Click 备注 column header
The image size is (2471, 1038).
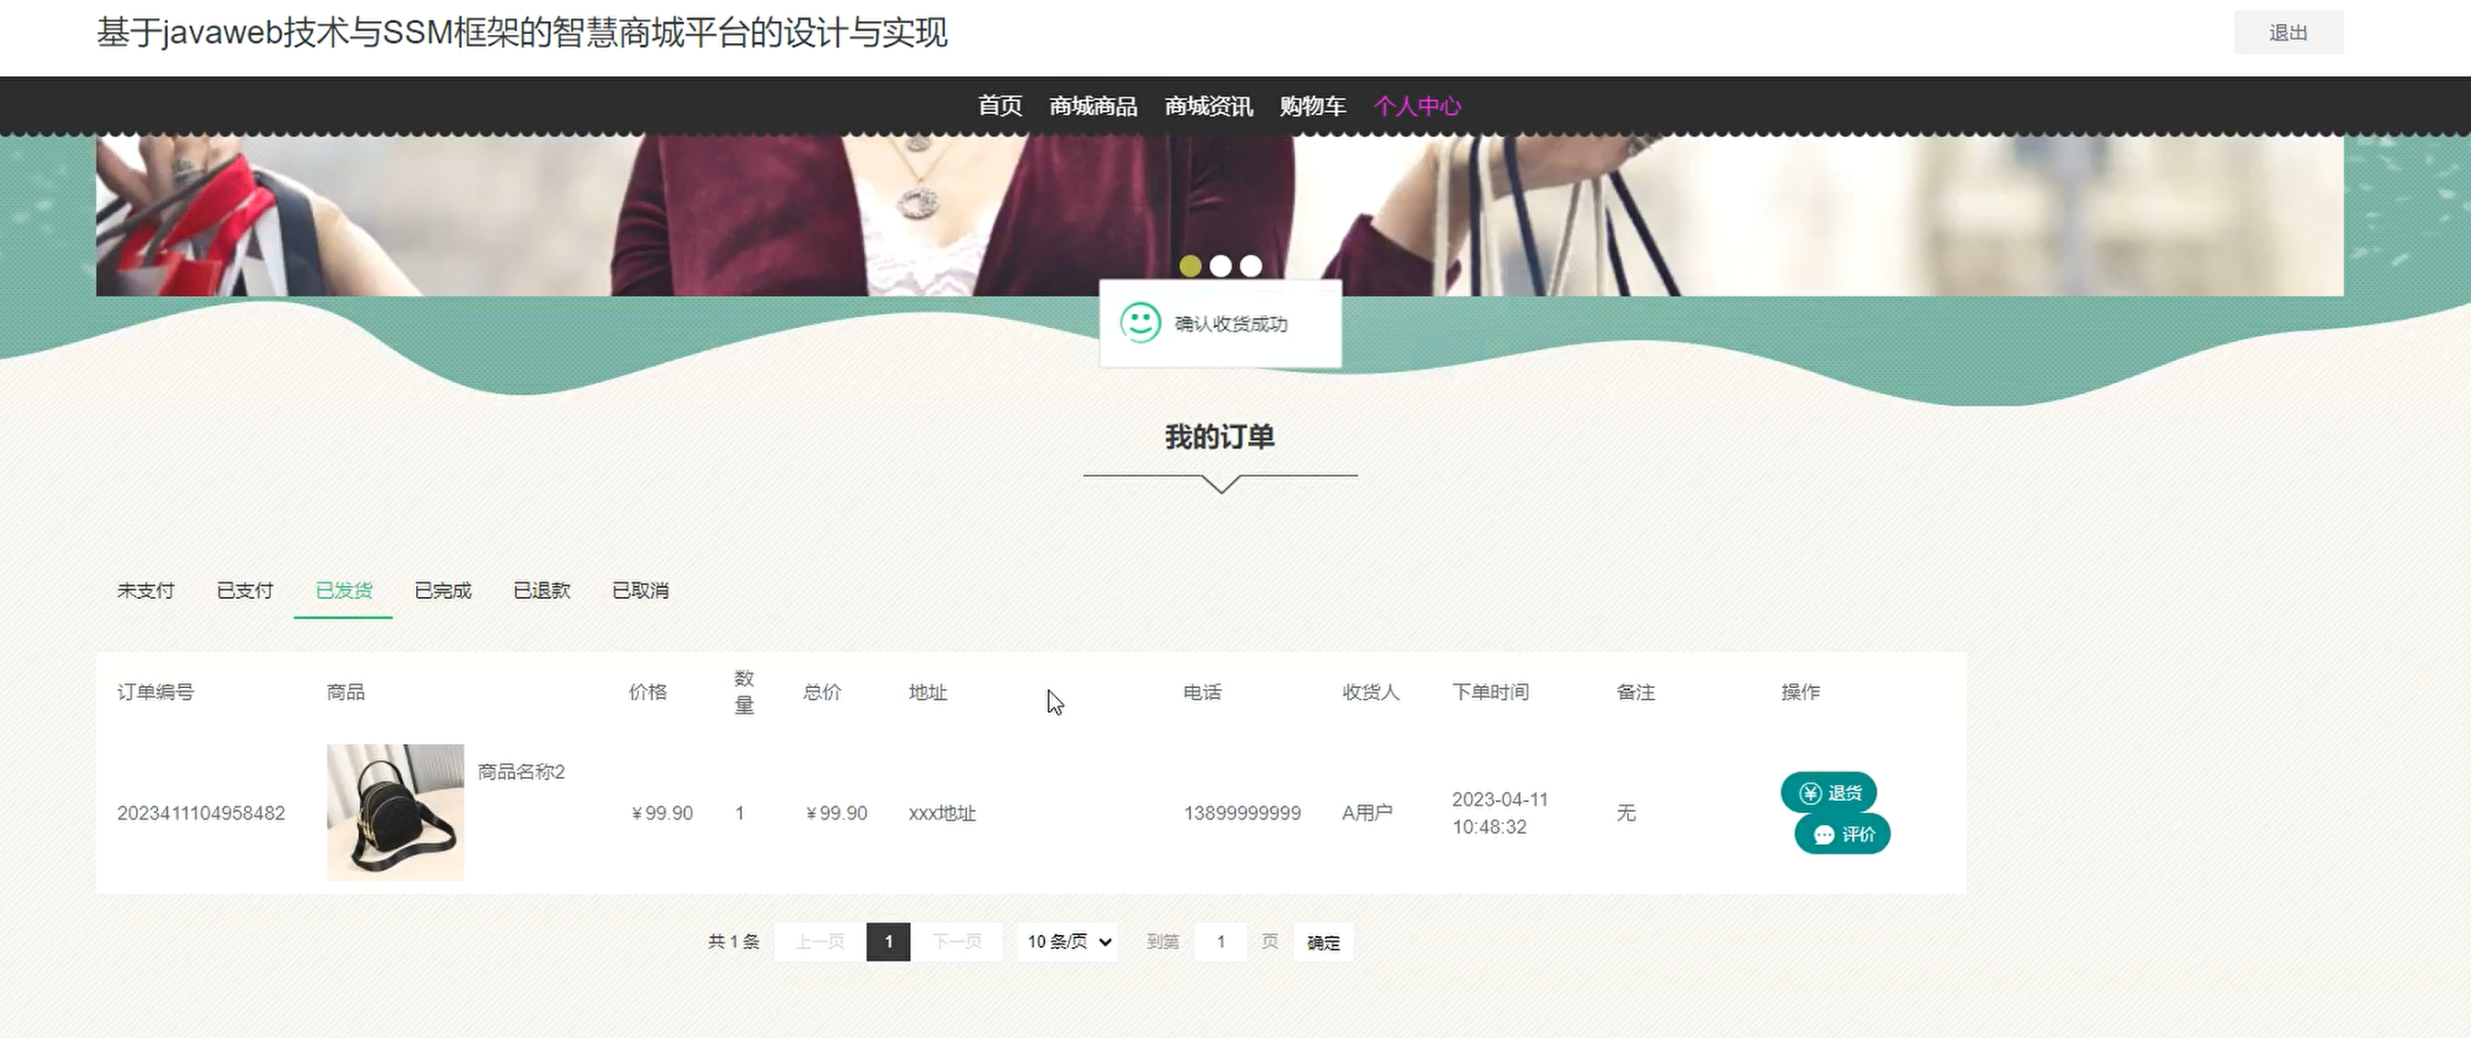(1634, 692)
